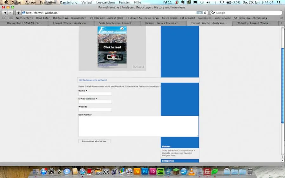This screenshot has height=178, width=285.
Task: Open the bookmarks book icon
Action: click(4, 18)
